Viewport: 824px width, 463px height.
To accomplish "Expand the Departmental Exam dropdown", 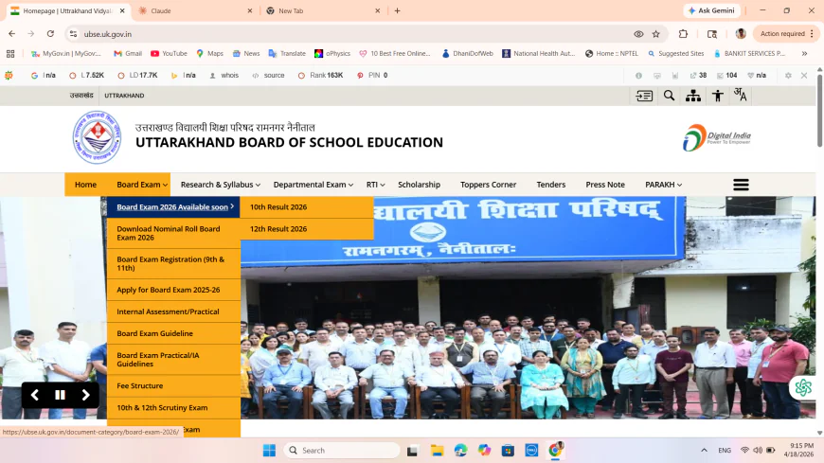I will (x=313, y=185).
